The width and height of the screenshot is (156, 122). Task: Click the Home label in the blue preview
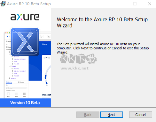(x=44, y=44)
